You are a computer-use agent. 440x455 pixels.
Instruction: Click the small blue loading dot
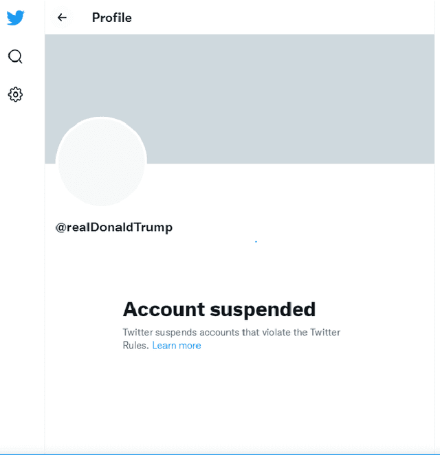256,242
